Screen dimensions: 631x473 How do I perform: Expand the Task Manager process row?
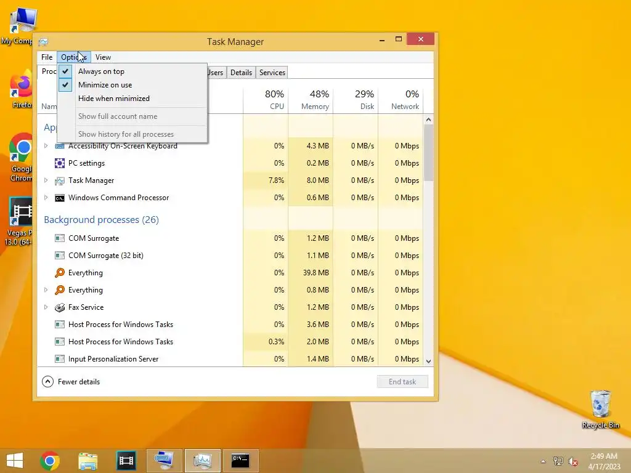(x=46, y=180)
